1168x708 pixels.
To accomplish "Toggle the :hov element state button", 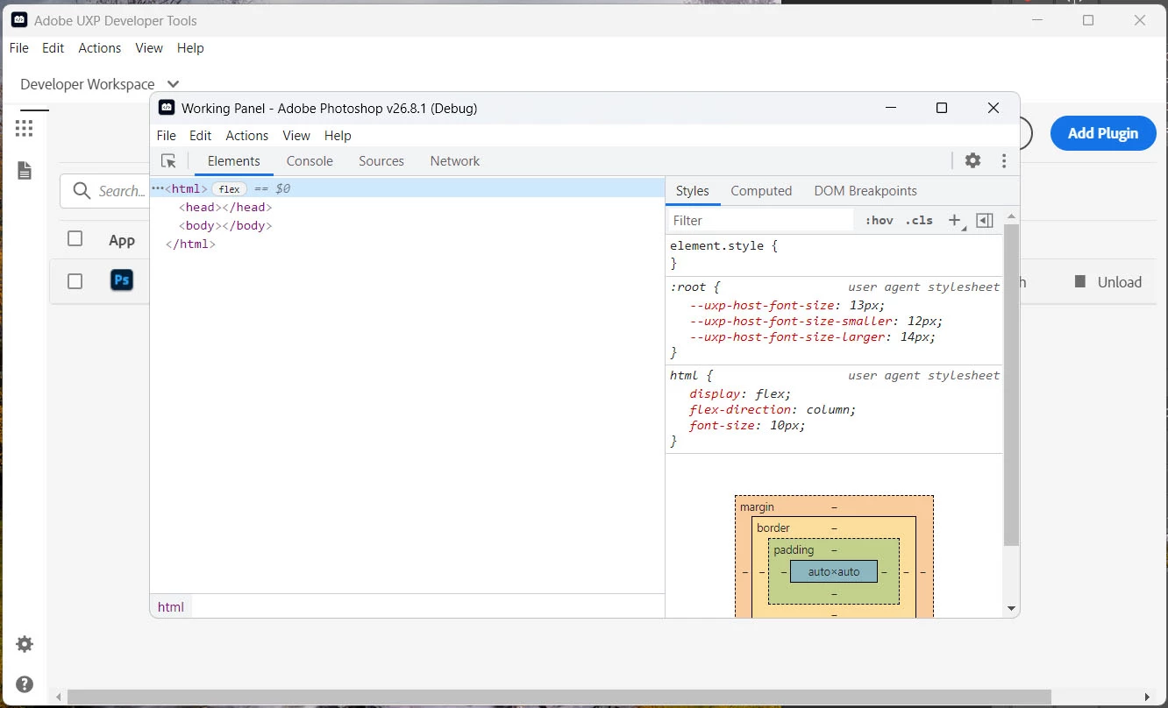I will click(x=879, y=221).
